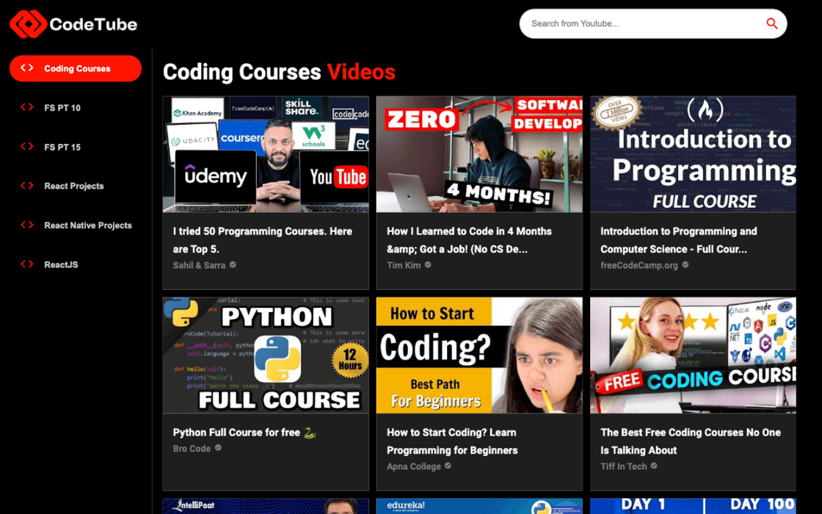Open the Bro Code channel link
Screen dimensions: 822x514
coord(192,449)
